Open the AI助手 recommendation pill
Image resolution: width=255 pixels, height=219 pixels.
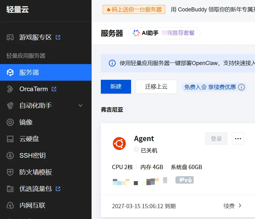click(164, 33)
